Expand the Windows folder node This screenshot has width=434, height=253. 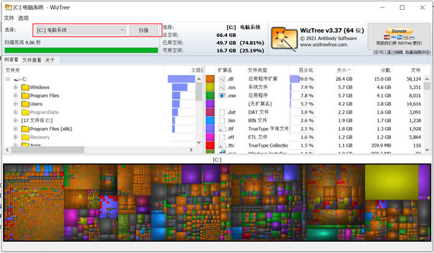tap(15, 87)
